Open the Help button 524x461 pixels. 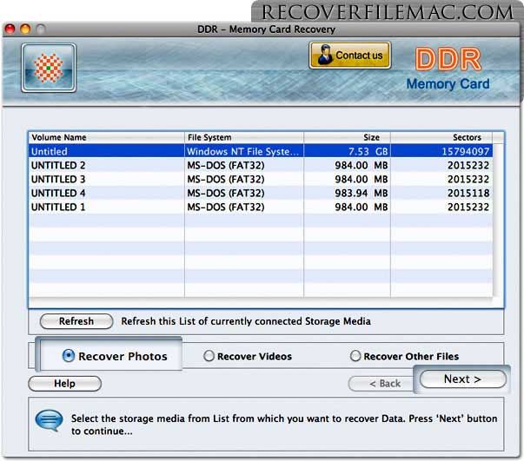(65, 383)
